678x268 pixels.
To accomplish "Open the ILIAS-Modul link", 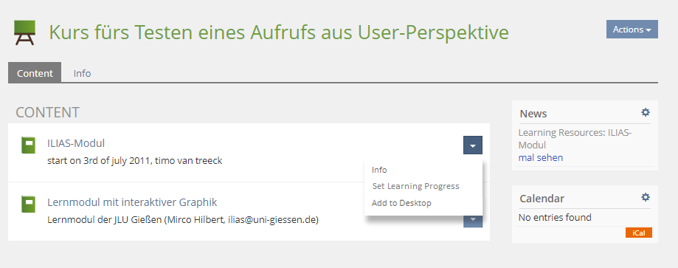I will tap(76, 143).
